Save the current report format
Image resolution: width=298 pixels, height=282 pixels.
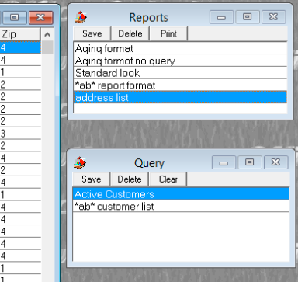point(92,33)
